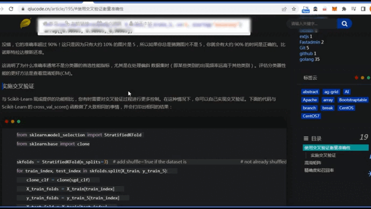Screen dimensions: 371x209
Task: Open the media control playlist icon
Action: click(x=353, y=9)
